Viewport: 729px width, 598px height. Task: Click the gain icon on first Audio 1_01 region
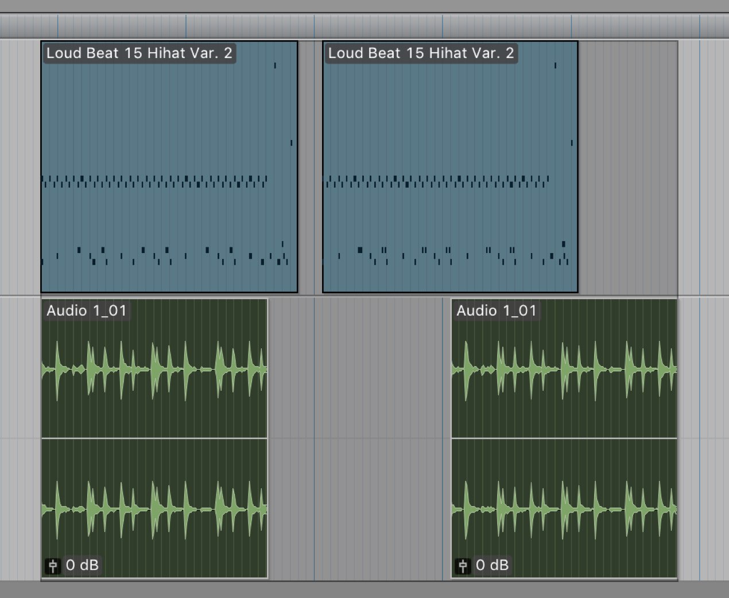pos(53,566)
